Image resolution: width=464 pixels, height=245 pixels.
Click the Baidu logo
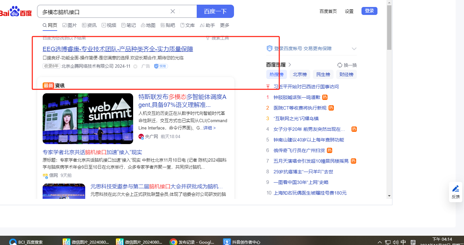pos(16,12)
